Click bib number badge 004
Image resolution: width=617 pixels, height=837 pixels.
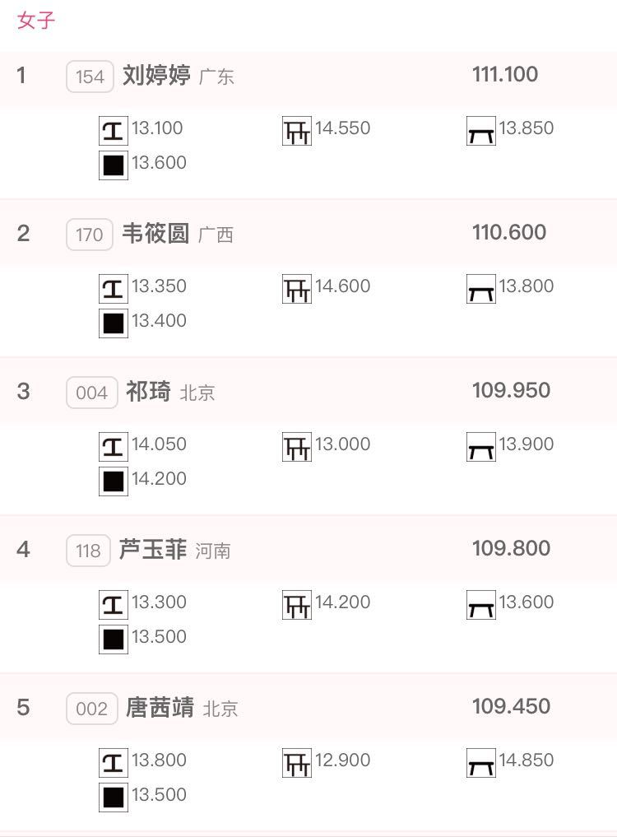(92, 393)
